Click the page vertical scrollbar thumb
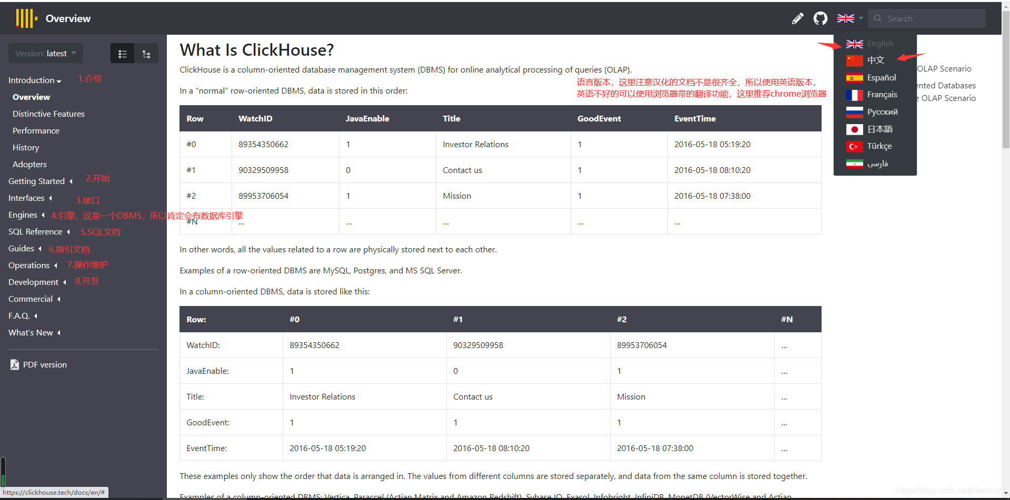 1006,79
